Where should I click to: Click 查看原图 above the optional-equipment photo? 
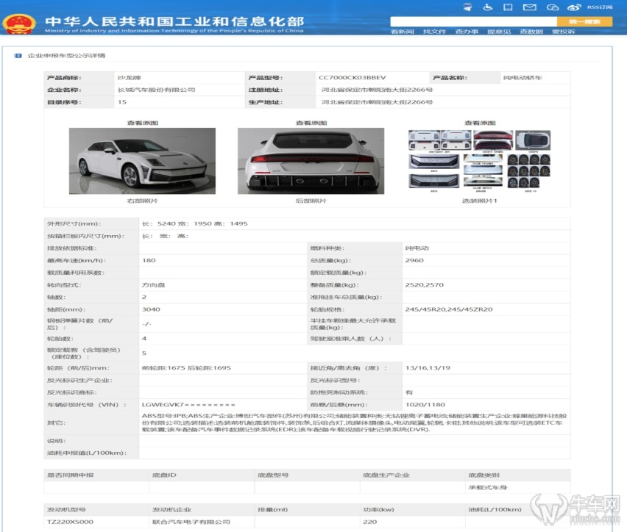coord(480,123)
